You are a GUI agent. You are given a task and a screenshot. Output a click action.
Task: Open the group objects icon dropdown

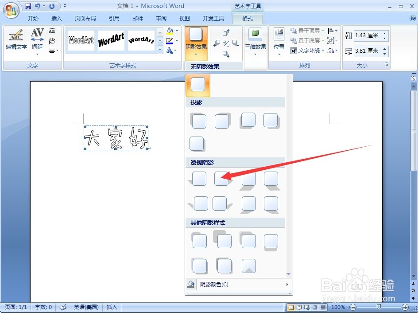click(333, 40)
